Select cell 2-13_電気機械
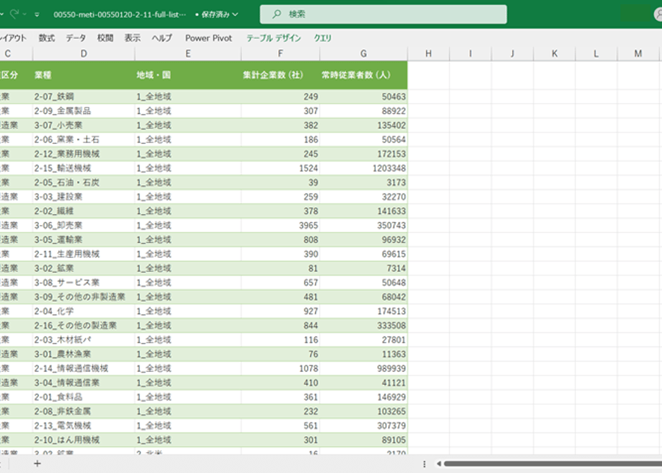This screenshot has height=473, width=662. [84, 426]
